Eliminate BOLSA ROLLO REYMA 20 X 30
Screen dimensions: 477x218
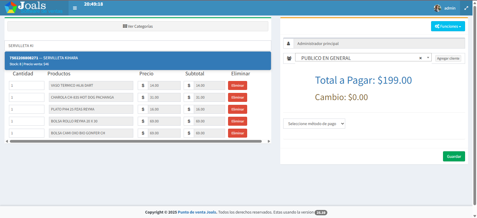point(238,121)
